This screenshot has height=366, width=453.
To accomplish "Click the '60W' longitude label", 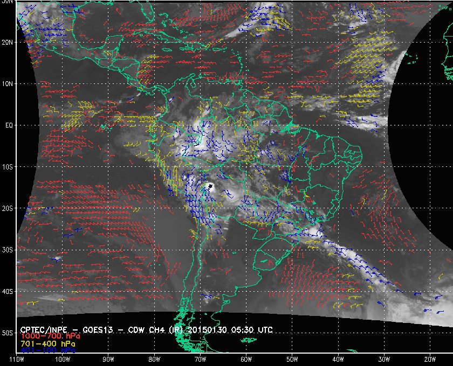I will click(246, 360).
